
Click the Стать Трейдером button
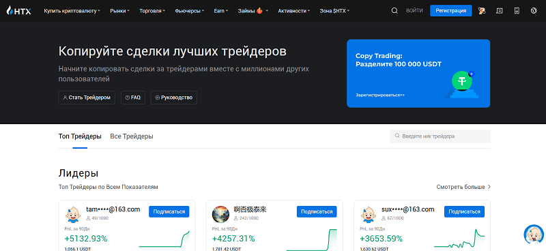click(87, 98)
